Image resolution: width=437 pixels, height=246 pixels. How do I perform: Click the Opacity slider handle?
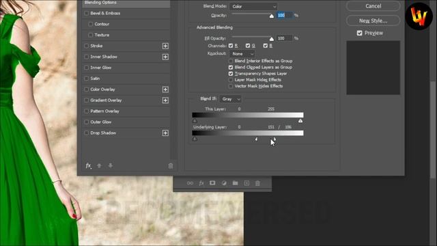(272, 16)
